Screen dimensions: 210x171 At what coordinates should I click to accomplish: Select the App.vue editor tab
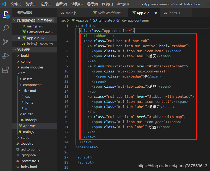pos(144,13)
